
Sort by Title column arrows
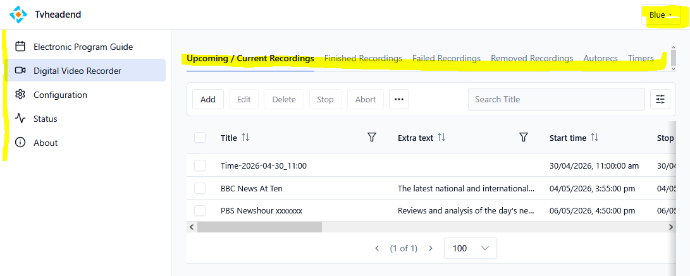245,138
